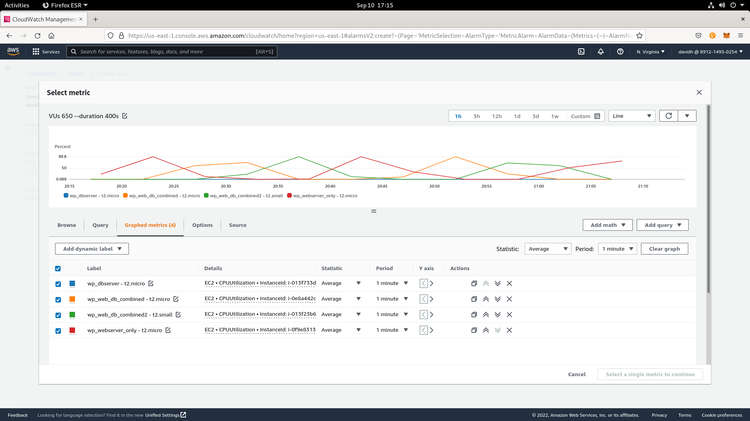
Task: Edit label of wp_web_db_combined2 - t2.small
Action: click(178, 315)
